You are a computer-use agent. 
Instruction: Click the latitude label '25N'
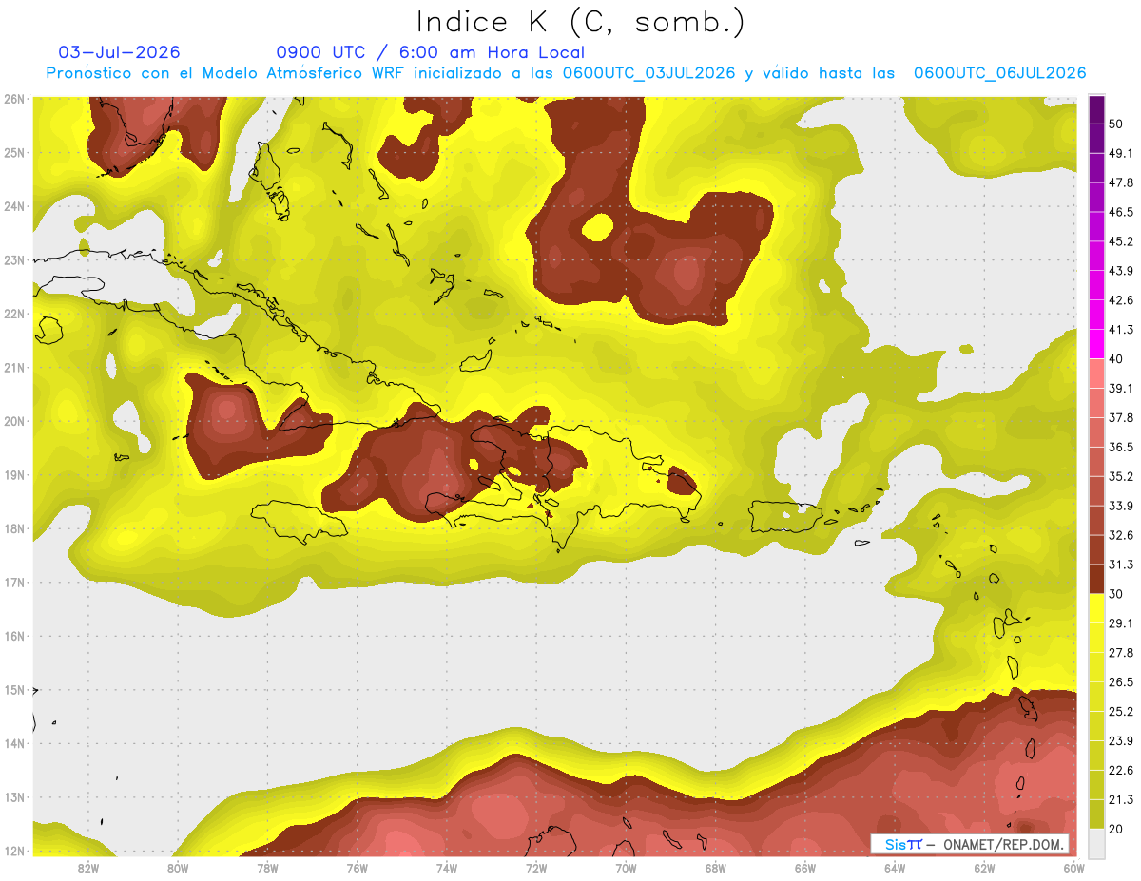(13, 152)
